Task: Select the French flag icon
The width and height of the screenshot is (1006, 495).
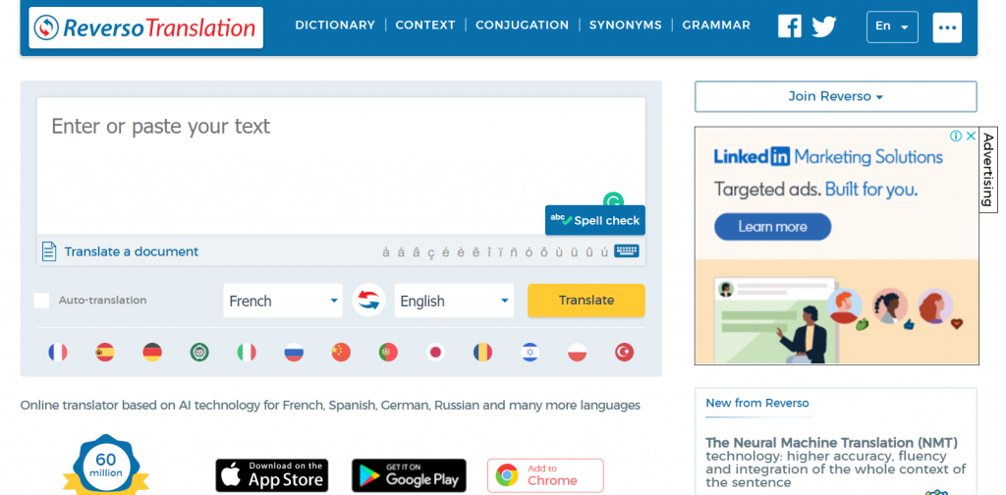Action: click(58, 352)
